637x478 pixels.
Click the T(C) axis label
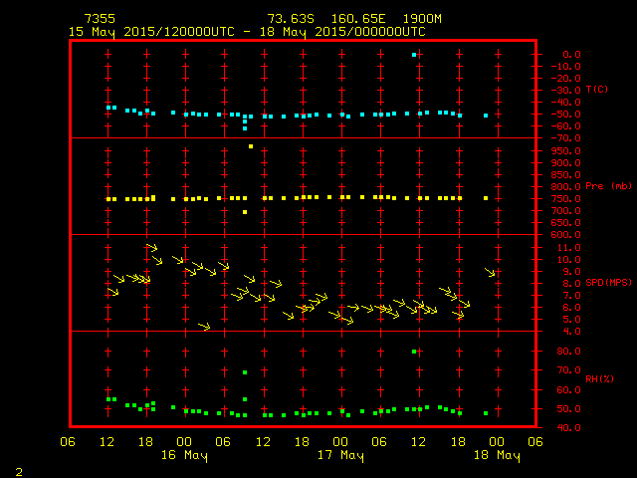pos(596,90)
